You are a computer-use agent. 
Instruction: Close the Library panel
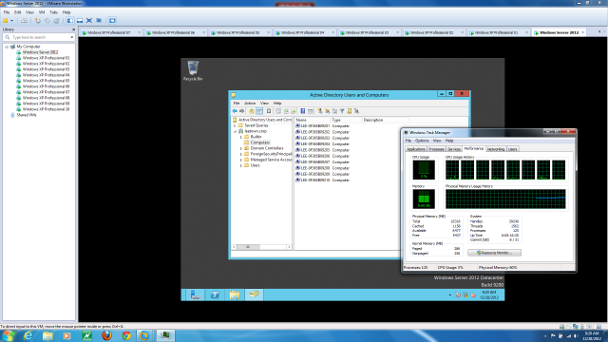[x=73, y=29]
